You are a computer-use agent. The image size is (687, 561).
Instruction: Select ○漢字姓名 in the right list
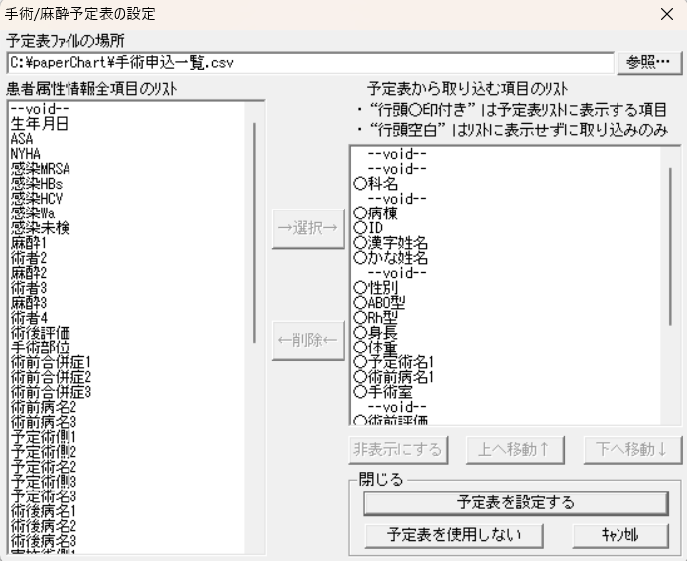click(390, 243)
